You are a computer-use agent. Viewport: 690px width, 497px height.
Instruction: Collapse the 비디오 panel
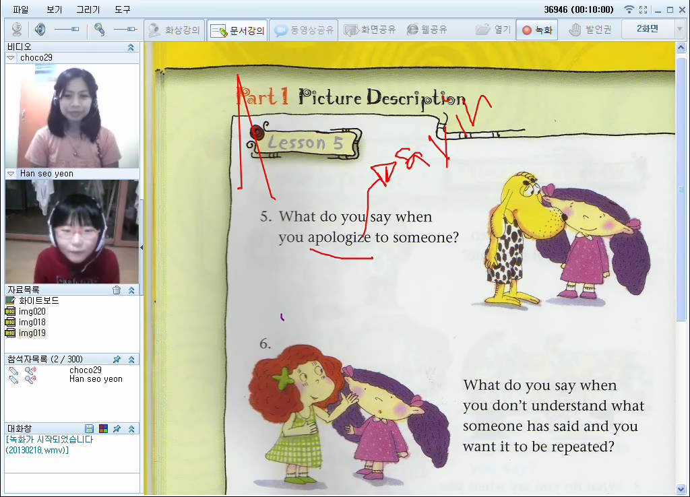click(131, 47)
